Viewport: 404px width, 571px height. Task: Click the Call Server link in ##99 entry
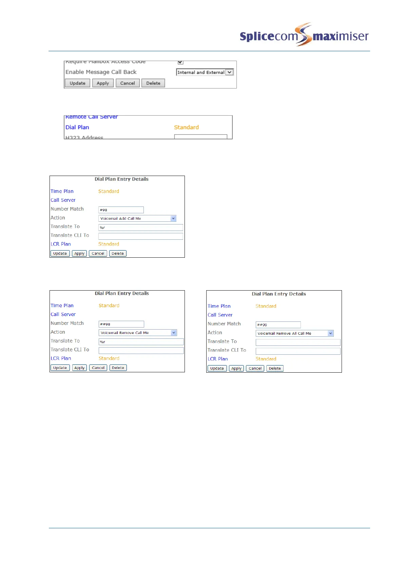(x=220, y=315)
